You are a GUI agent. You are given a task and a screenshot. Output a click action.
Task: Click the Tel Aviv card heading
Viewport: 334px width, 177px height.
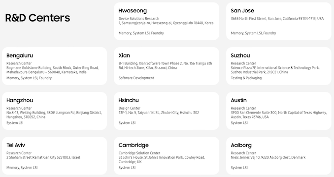click(16, 145)
